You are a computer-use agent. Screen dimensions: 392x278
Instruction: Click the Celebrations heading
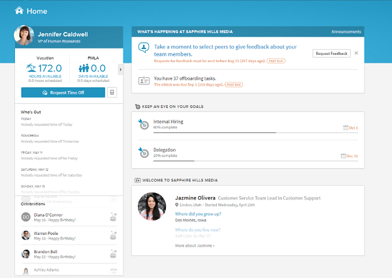(33, 204)
